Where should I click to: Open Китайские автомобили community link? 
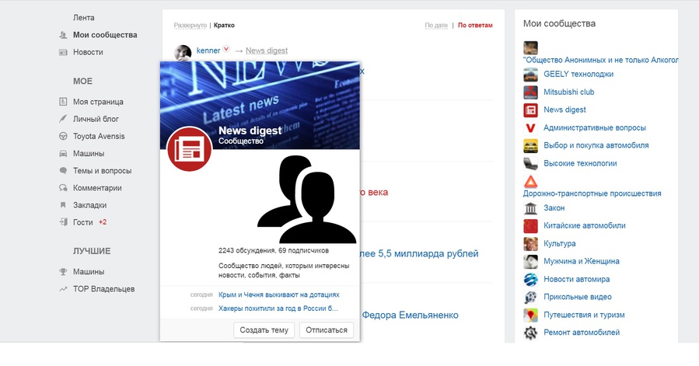pos(585,226)
